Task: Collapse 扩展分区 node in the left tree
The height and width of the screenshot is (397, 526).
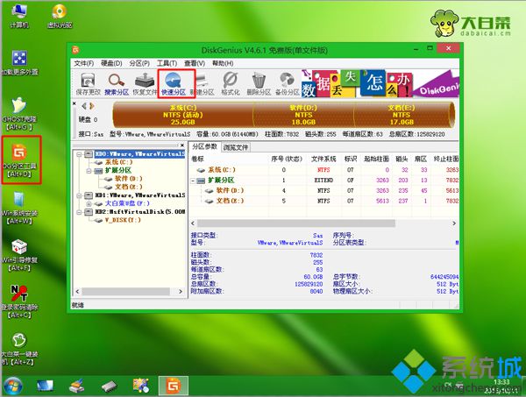Action: click(89, 171)
